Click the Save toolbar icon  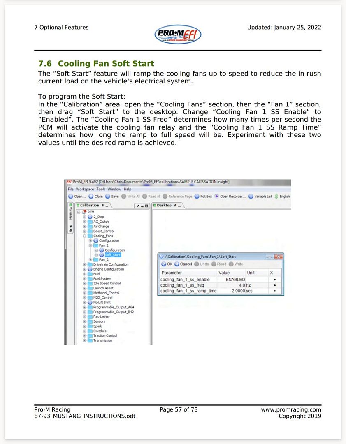[x=108, y=196]
